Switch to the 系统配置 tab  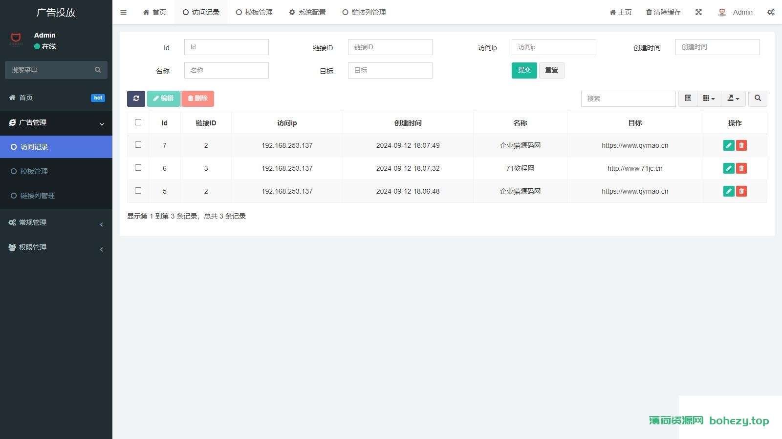pyautogui.click(x=307, y=12)
